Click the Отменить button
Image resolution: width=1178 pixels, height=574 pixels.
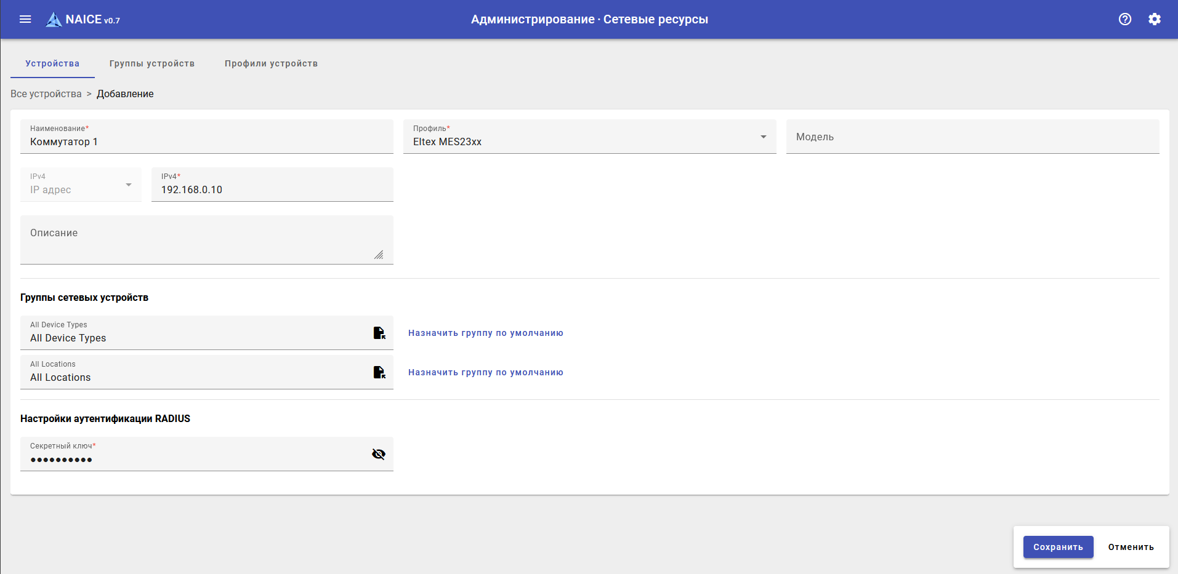(1131, 547)
